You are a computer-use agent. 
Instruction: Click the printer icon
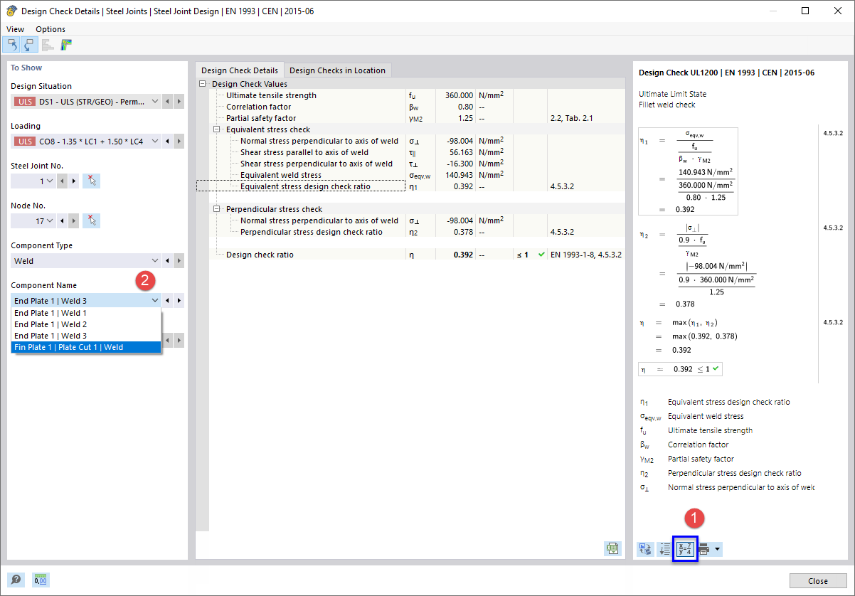tap(704, 548)
